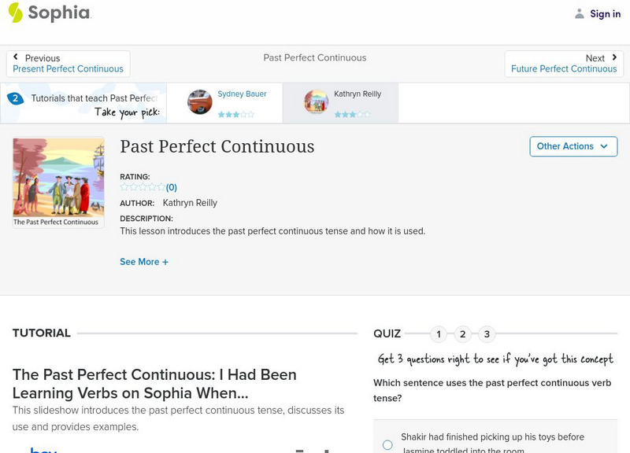
Task: Click the blue number 2 tutorials badge
Action: click(15, 98)
